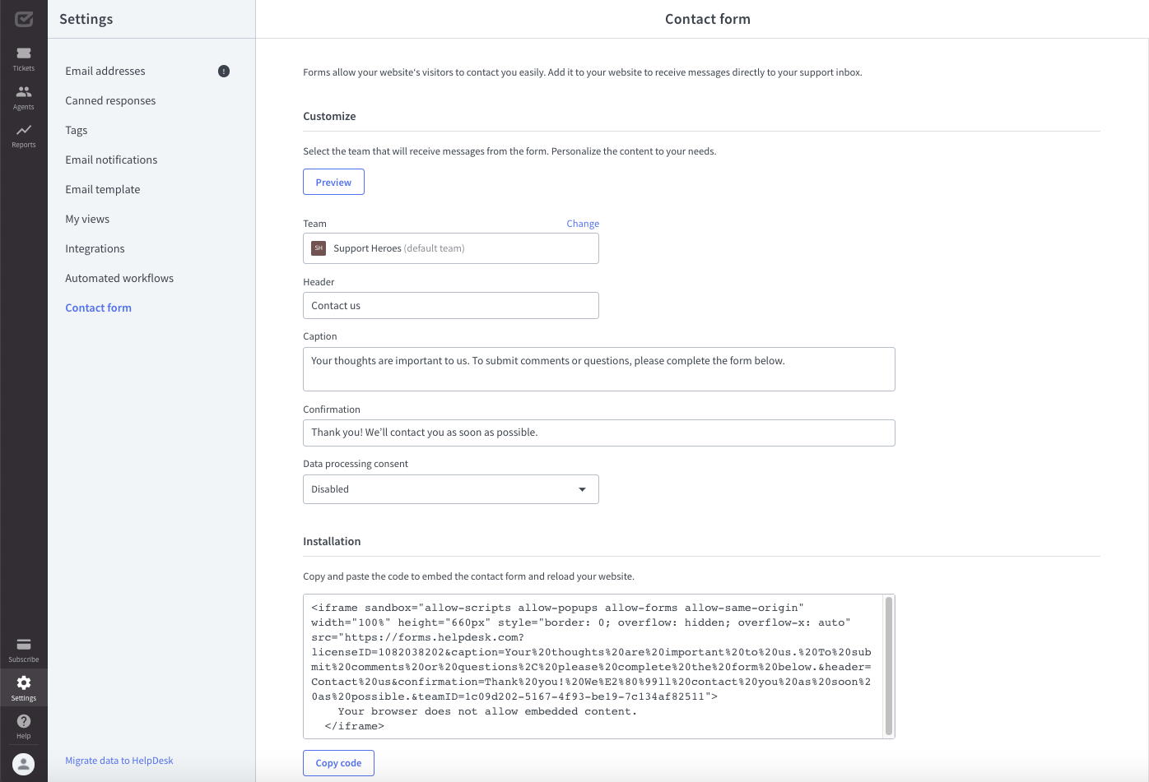
Task: Change the assigned team
Action: 582,223
